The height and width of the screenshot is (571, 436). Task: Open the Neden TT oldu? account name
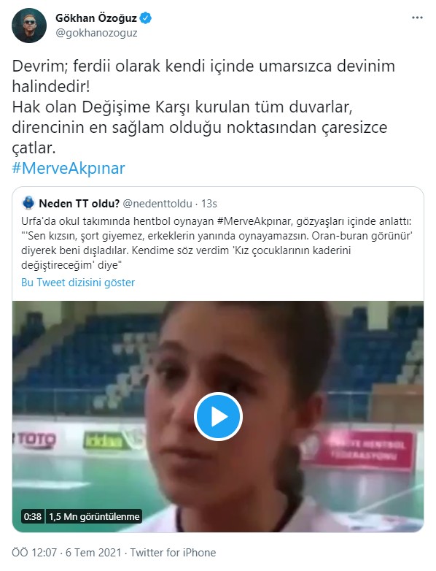point(79,204)
